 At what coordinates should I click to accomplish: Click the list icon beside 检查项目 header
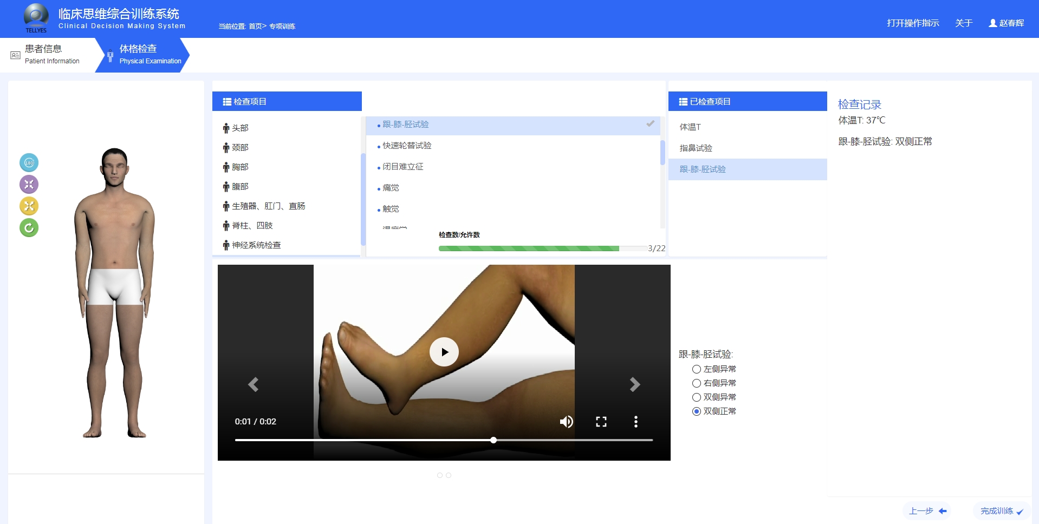point(228,102)
